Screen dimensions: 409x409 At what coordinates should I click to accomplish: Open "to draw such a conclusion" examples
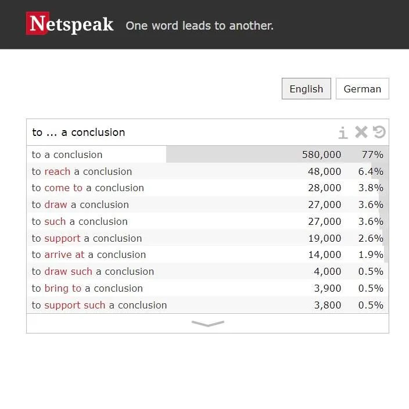point(93,271)
